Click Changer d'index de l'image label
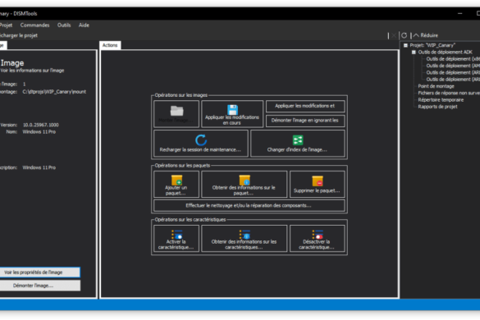 (297, 149)
